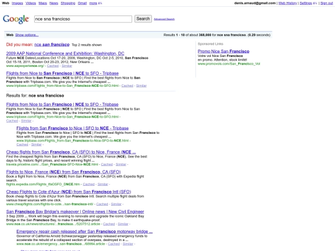Open Similar link for Expedia result
Screen dimensions: 335x251
click(103, 184)
